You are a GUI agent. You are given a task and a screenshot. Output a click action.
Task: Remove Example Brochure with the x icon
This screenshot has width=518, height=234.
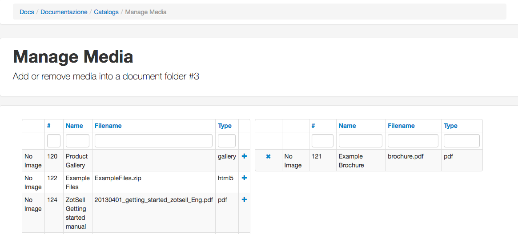[268, 156]
